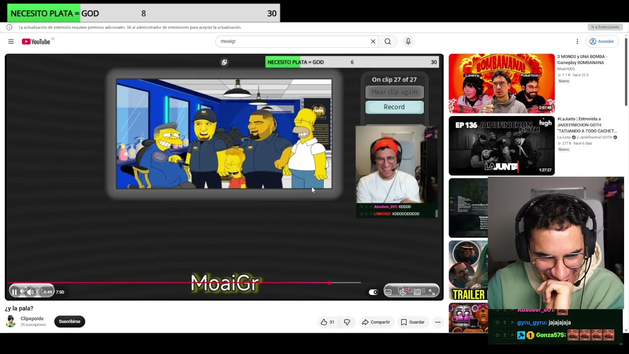This screenshot has width=629, height=354.
Task: Click the Suscribirse button
Action: [x=69, y=322]
